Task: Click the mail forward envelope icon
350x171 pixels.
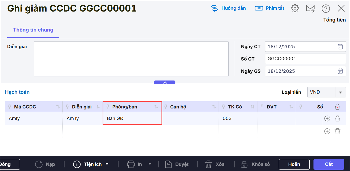Action: coord(310,8)
